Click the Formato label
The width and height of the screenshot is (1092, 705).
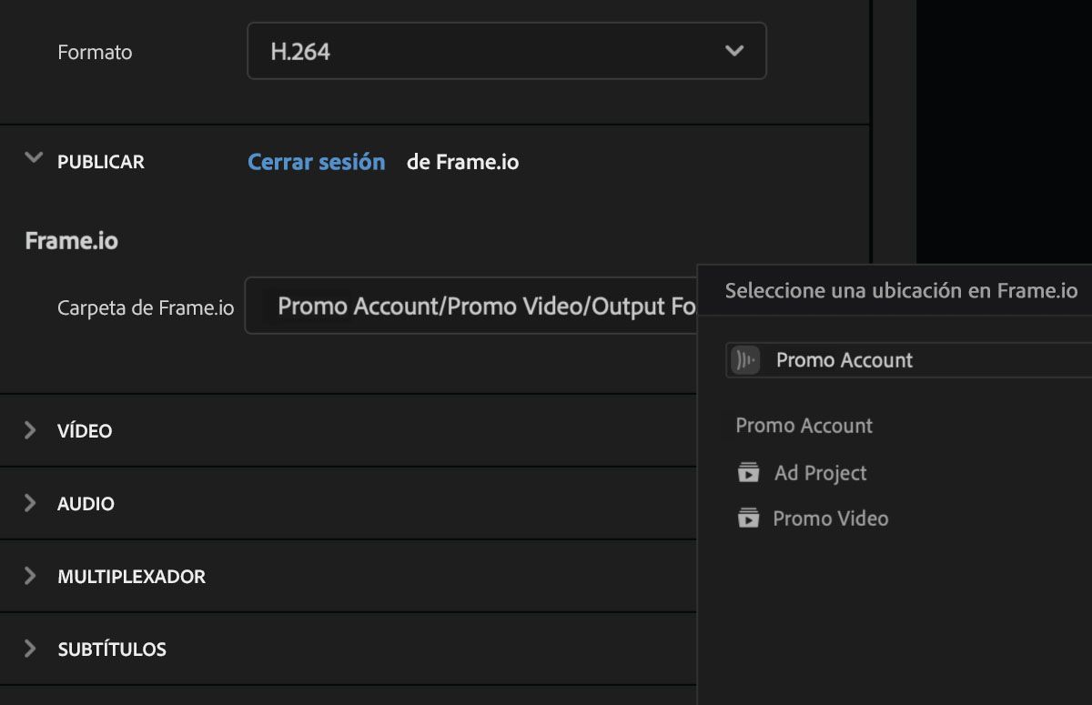coord(95,53)
